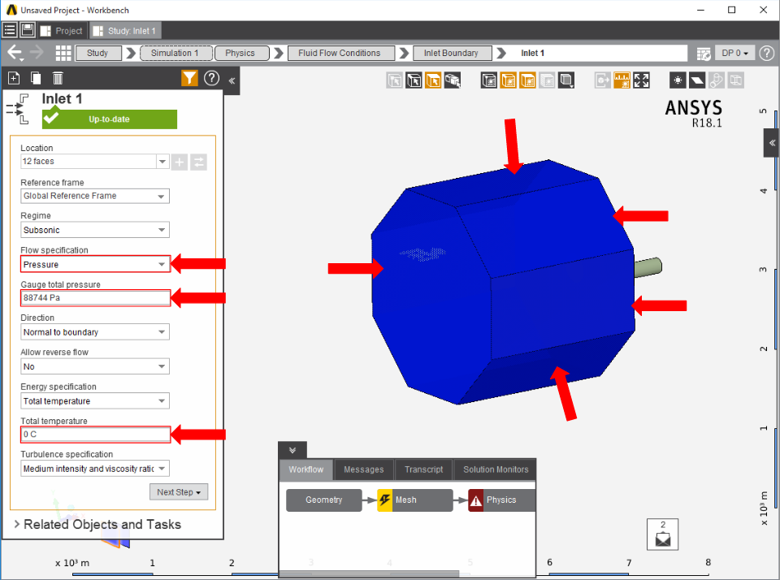Switch to the Study: Inlet 1 tab

[125, 31]
